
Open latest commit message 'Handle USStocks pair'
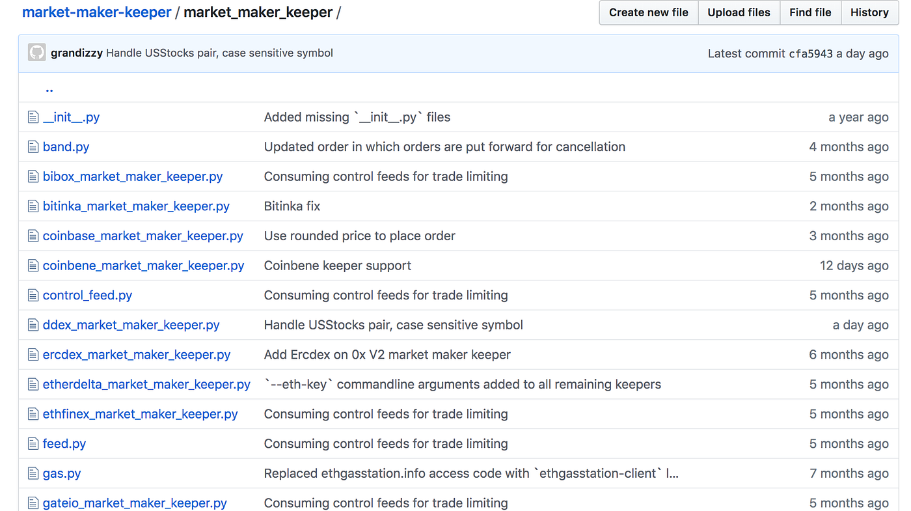pyautogui.click(x=219, y=53)
